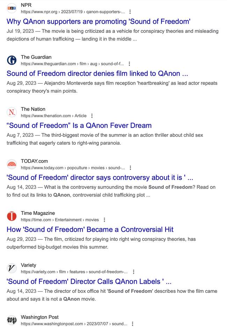Screen dimensions: 227x327
Task: Open the three-dot menu next to NPR result
Action: 130,12
